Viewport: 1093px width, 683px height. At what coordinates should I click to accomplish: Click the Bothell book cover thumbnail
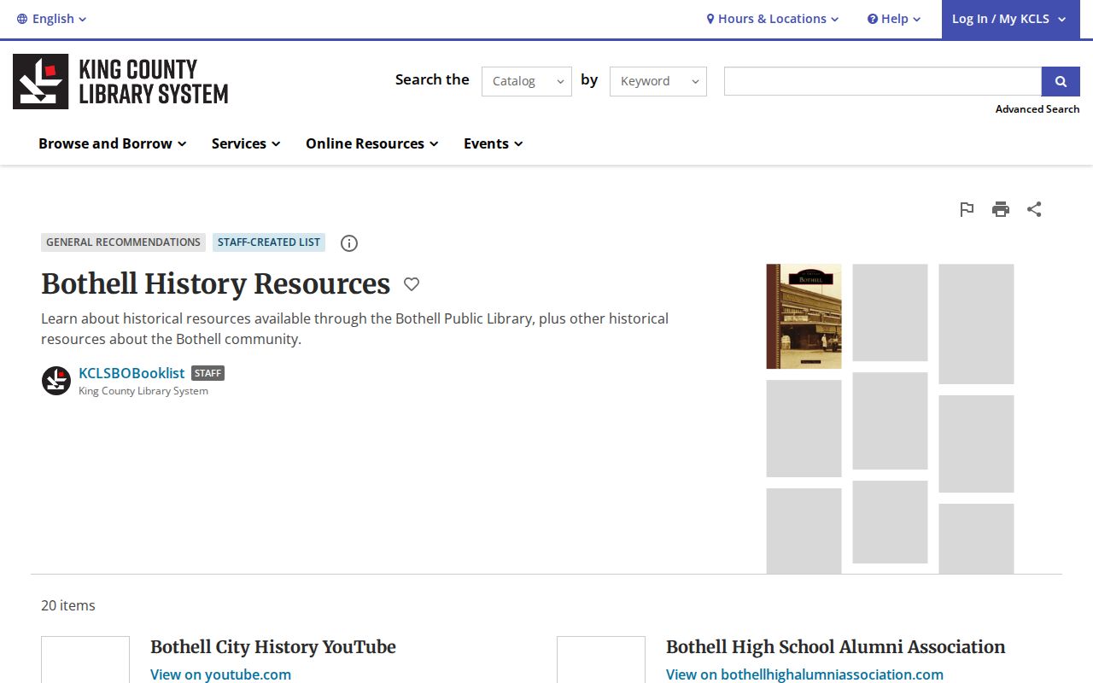[x=804, y=316]
